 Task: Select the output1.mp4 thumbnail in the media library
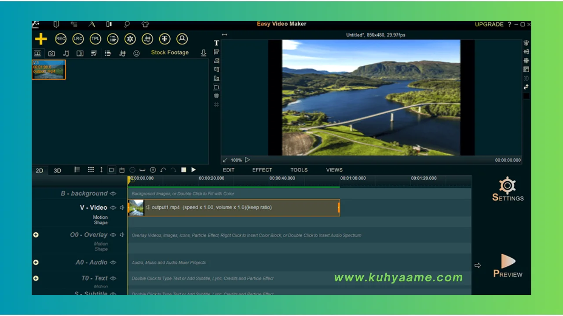coord(49,70)
